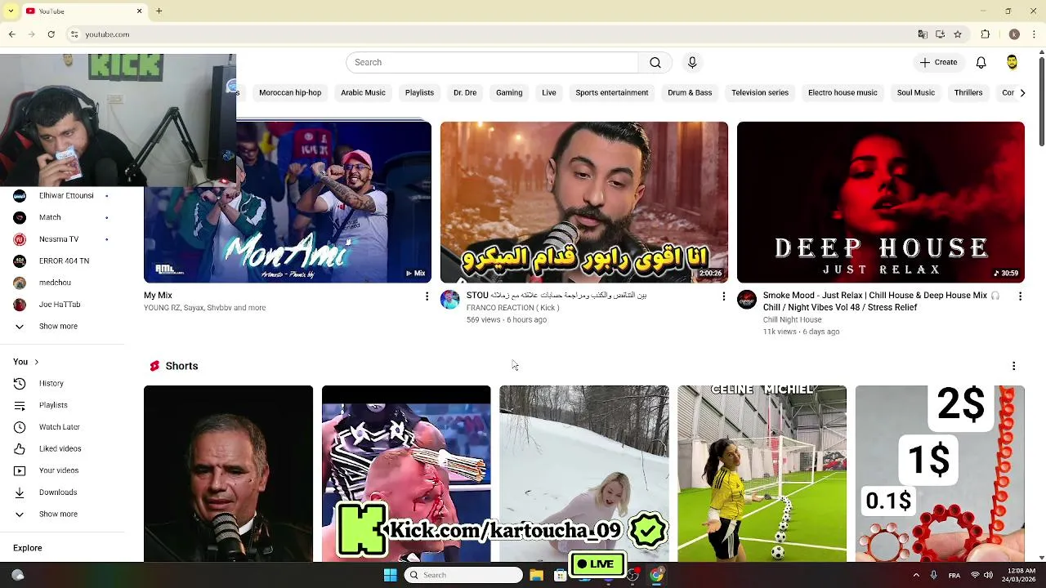Click the FRANCO REACTION ( Kick ) channel name
This screenshot has width=1046, height=588.
(512, 308)
